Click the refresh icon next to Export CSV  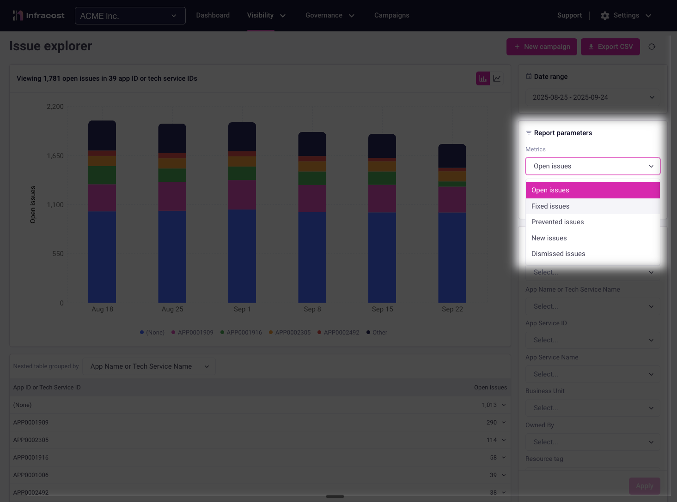coord(652,47)
